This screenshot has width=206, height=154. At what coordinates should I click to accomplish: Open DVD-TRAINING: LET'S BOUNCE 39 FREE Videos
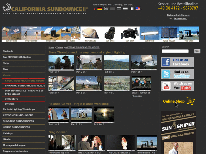[x=24, y=92]
